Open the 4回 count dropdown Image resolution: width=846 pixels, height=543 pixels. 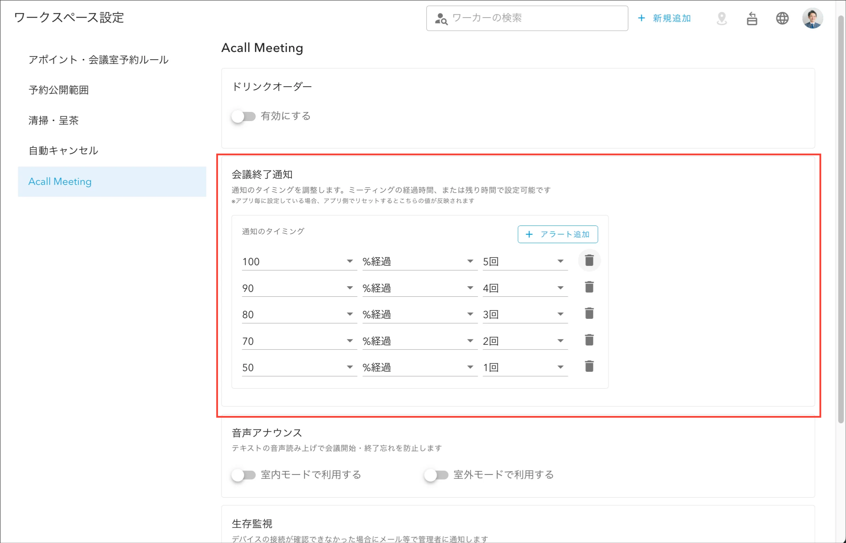point(525,288)
